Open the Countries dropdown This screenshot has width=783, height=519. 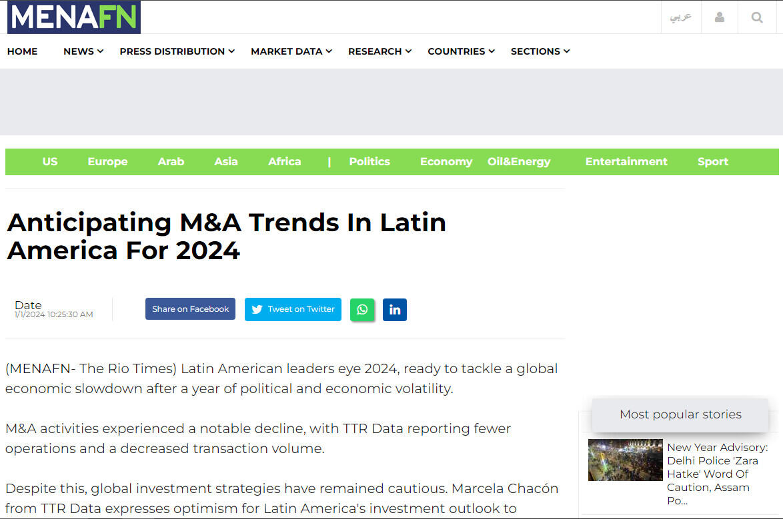coord(461,51)
